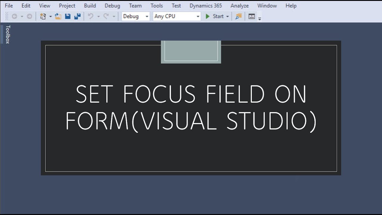Open the Any CPU platform combo box
Screen dimensions: 382x215
[x=177, y=16]
